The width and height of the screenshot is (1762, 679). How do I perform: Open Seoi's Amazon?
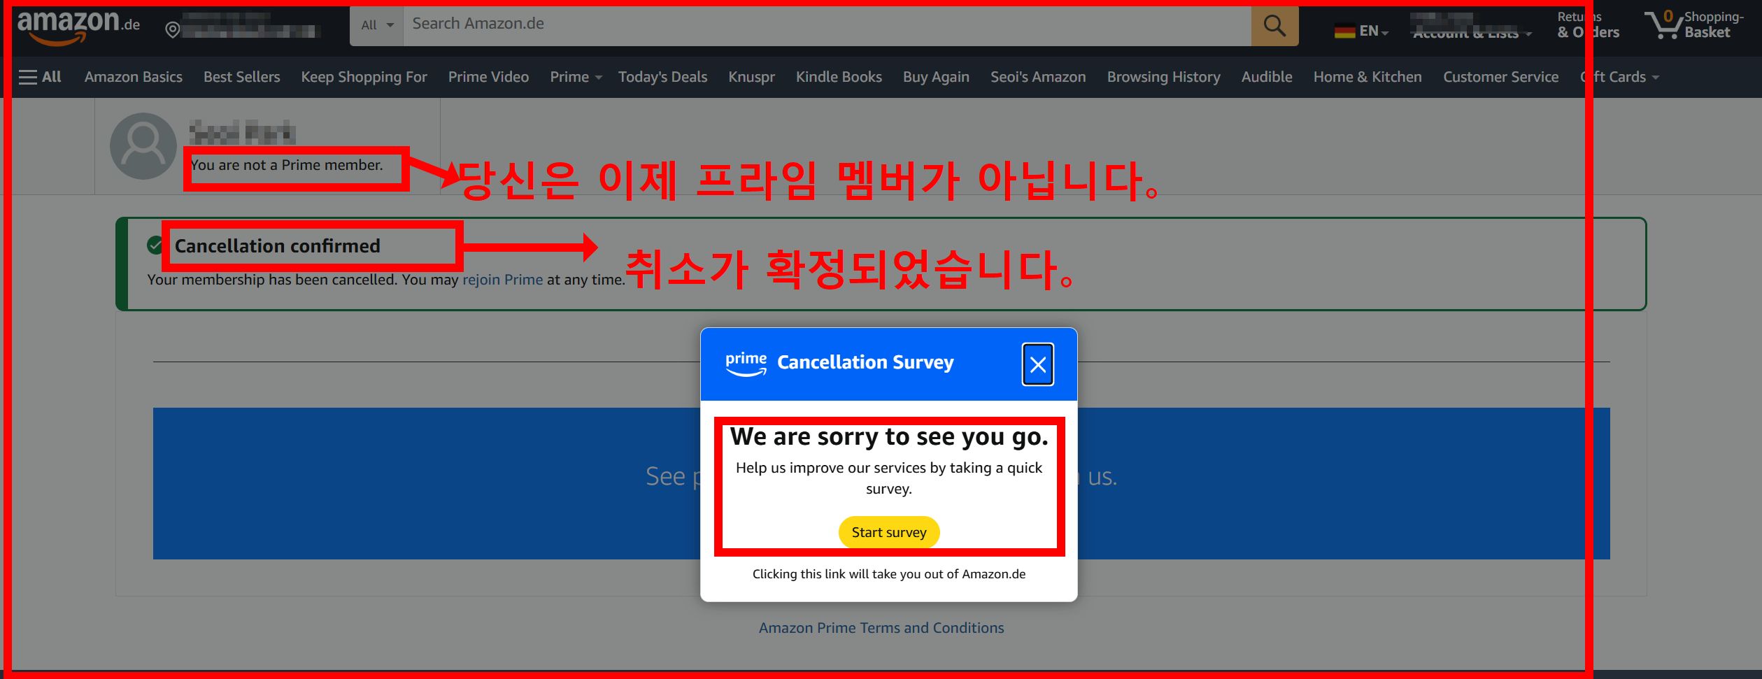click(1038, 77)
